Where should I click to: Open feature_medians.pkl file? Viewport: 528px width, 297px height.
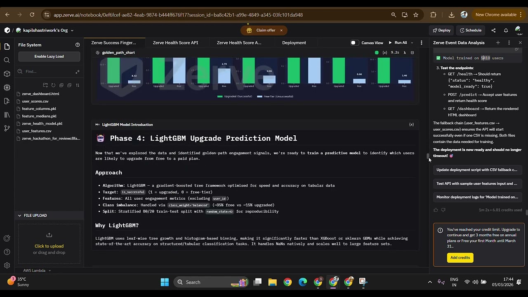click(x=39, y=116)
